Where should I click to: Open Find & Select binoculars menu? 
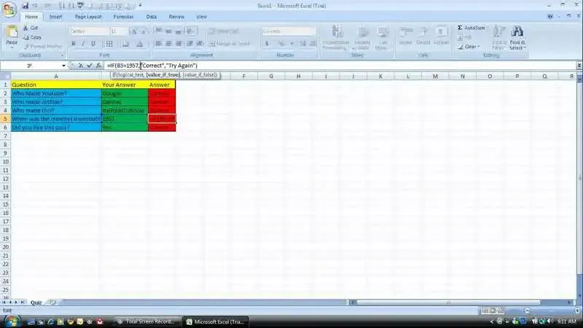517,36
